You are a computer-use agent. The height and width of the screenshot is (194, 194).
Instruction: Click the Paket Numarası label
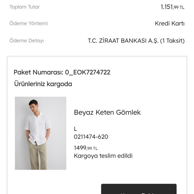pyautogui.click(x=38, y=72)
